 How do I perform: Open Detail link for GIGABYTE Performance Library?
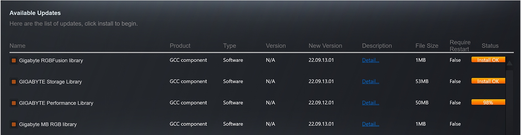pos(370,103)
